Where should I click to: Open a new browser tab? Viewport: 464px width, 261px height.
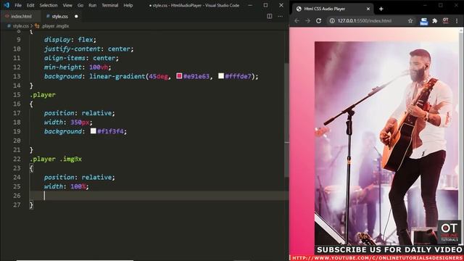[x=381, y=9]
